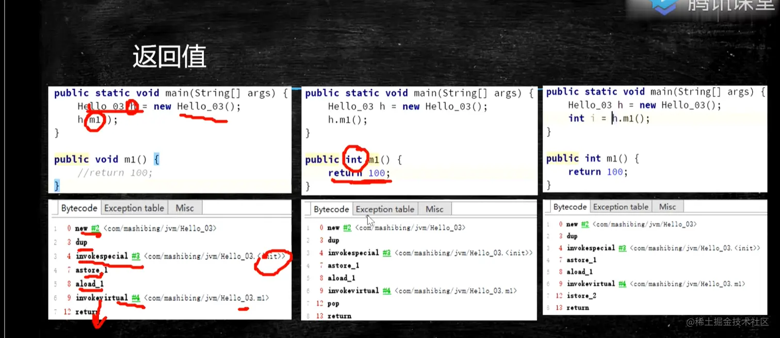Follow the #2 constant link in middle panel

pyautogui.click(x=347, y=227)
